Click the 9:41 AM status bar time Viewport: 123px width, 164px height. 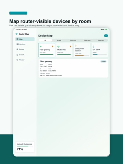(18, 29)
